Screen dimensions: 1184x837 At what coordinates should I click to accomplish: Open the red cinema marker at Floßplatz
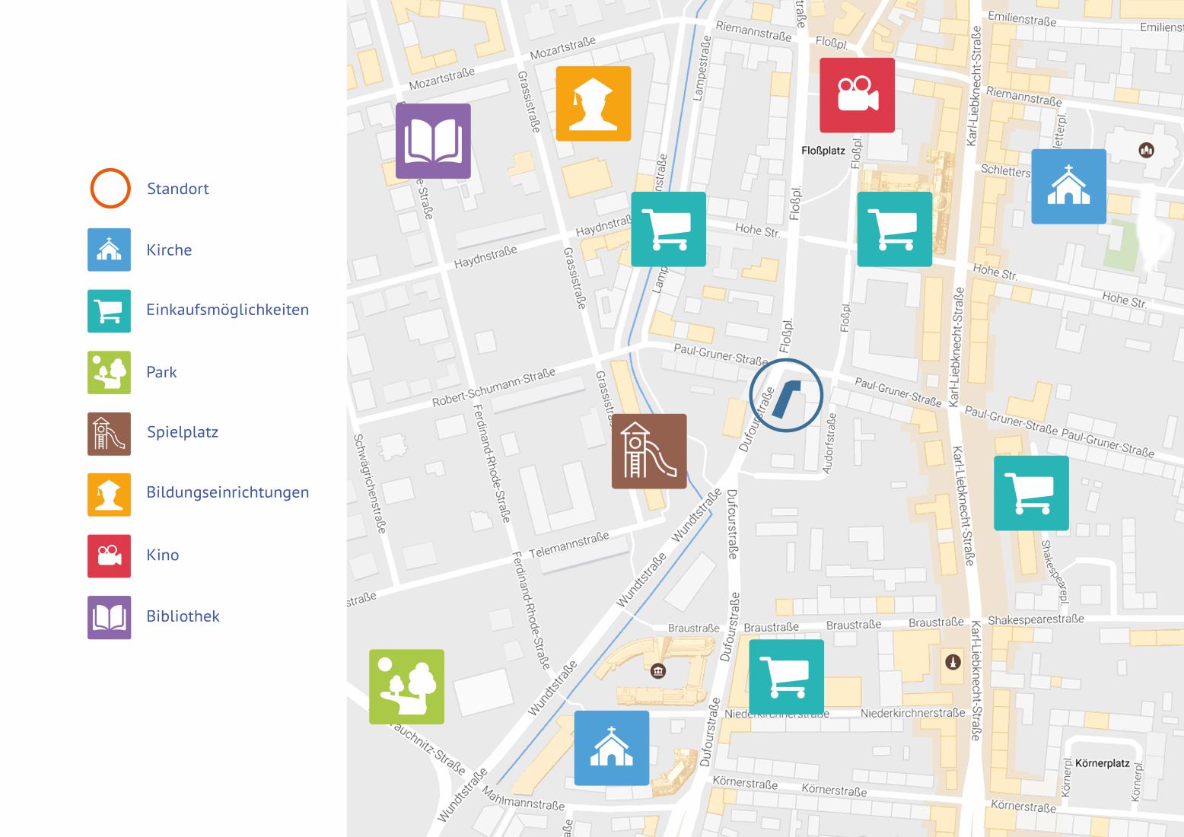[857, 95]
